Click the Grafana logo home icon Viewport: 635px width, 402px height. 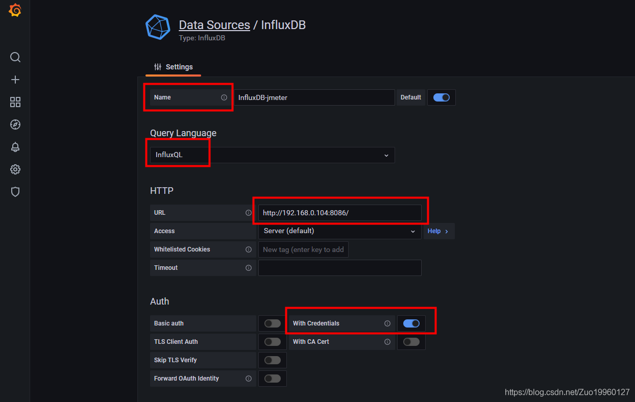[15, 10]
